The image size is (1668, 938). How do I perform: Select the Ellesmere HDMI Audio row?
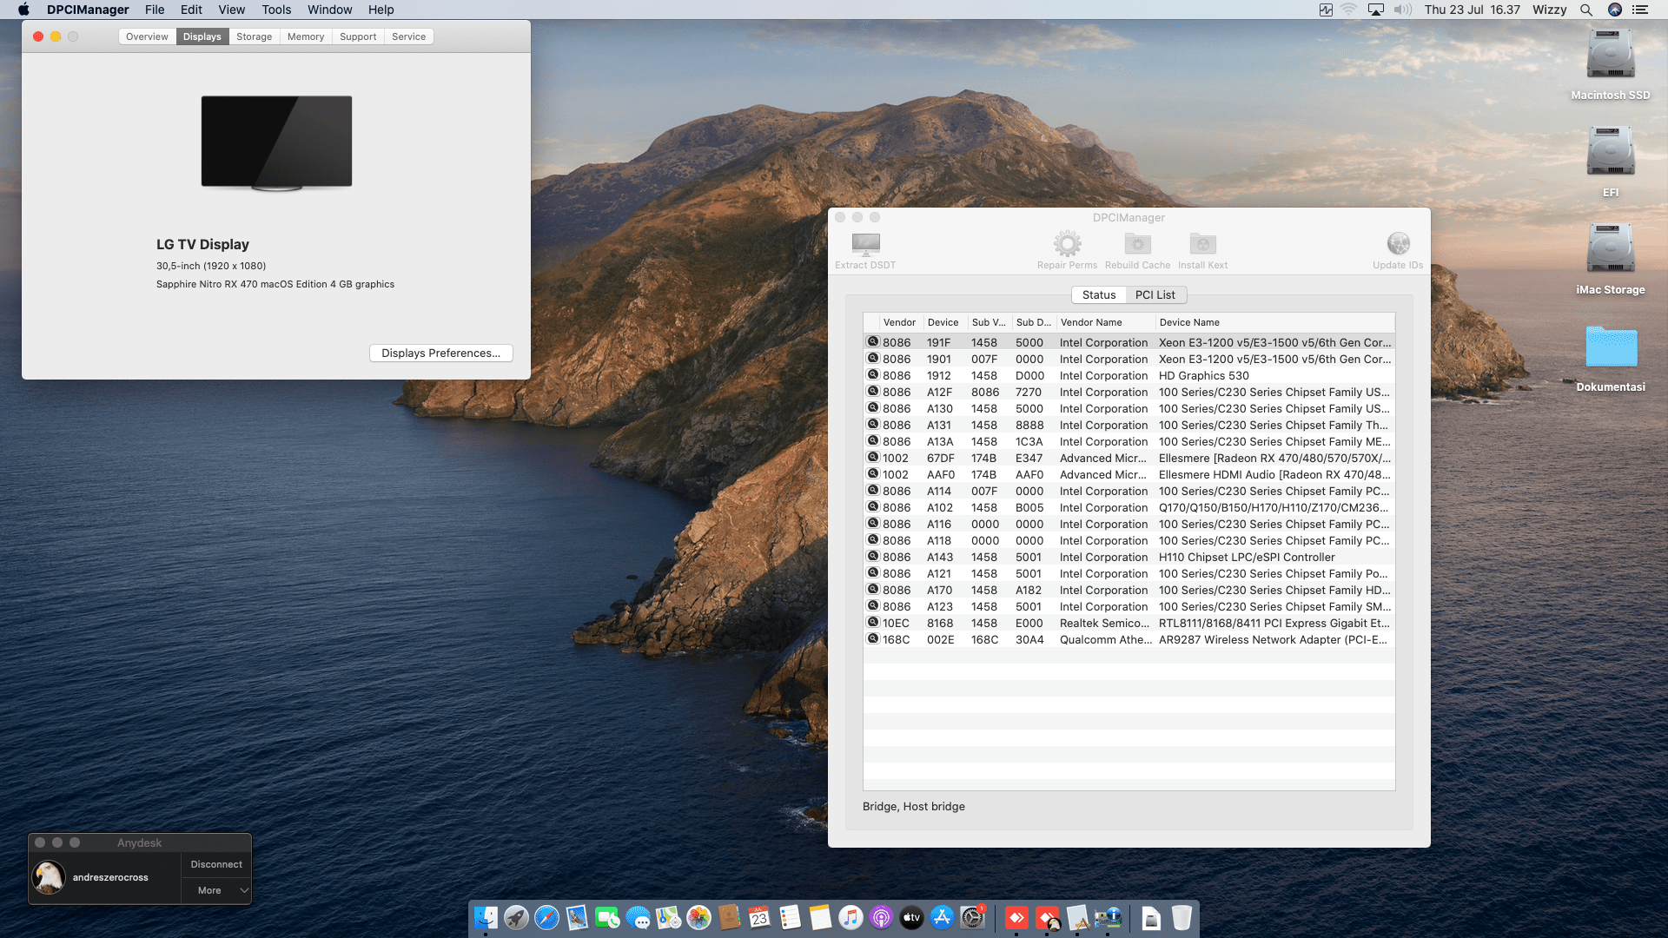(1129, 474)
